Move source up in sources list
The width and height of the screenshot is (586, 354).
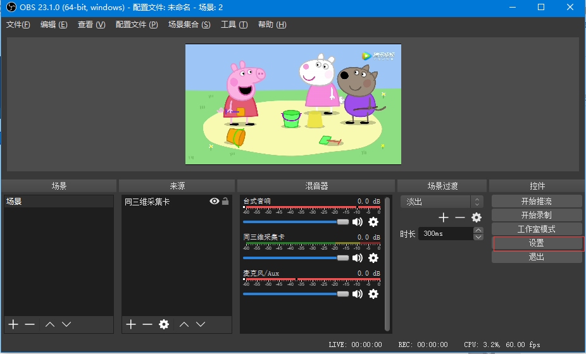184,324
